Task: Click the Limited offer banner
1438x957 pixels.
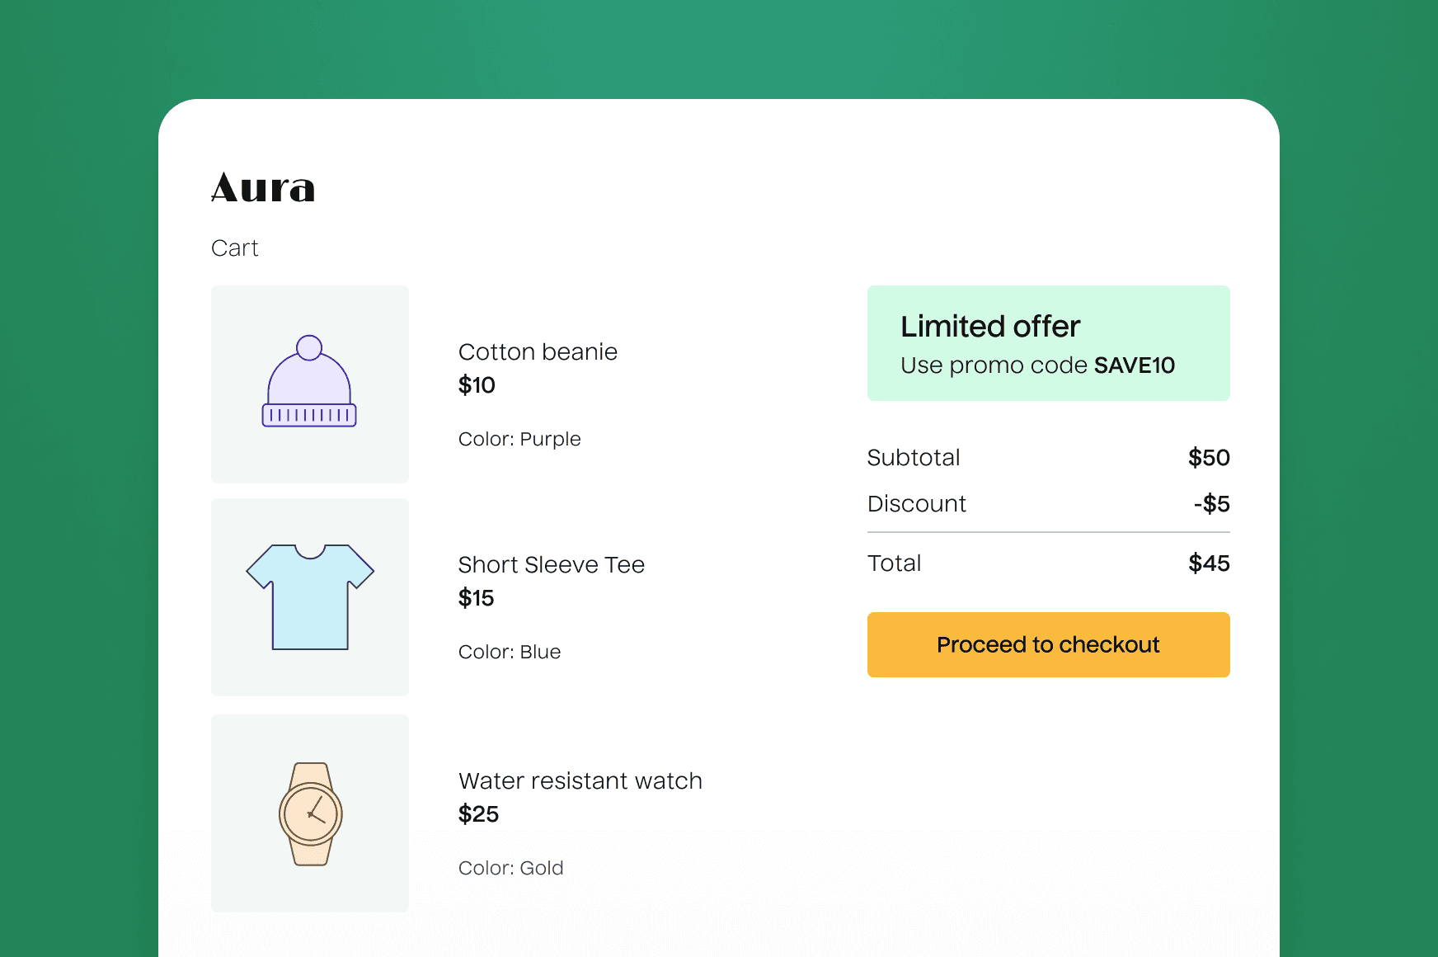Action: [1048, 342]
